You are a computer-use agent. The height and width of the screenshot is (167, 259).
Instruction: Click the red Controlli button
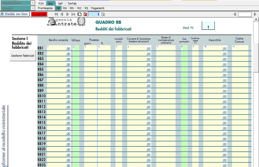pyautogui.click(x=39, y=14)
